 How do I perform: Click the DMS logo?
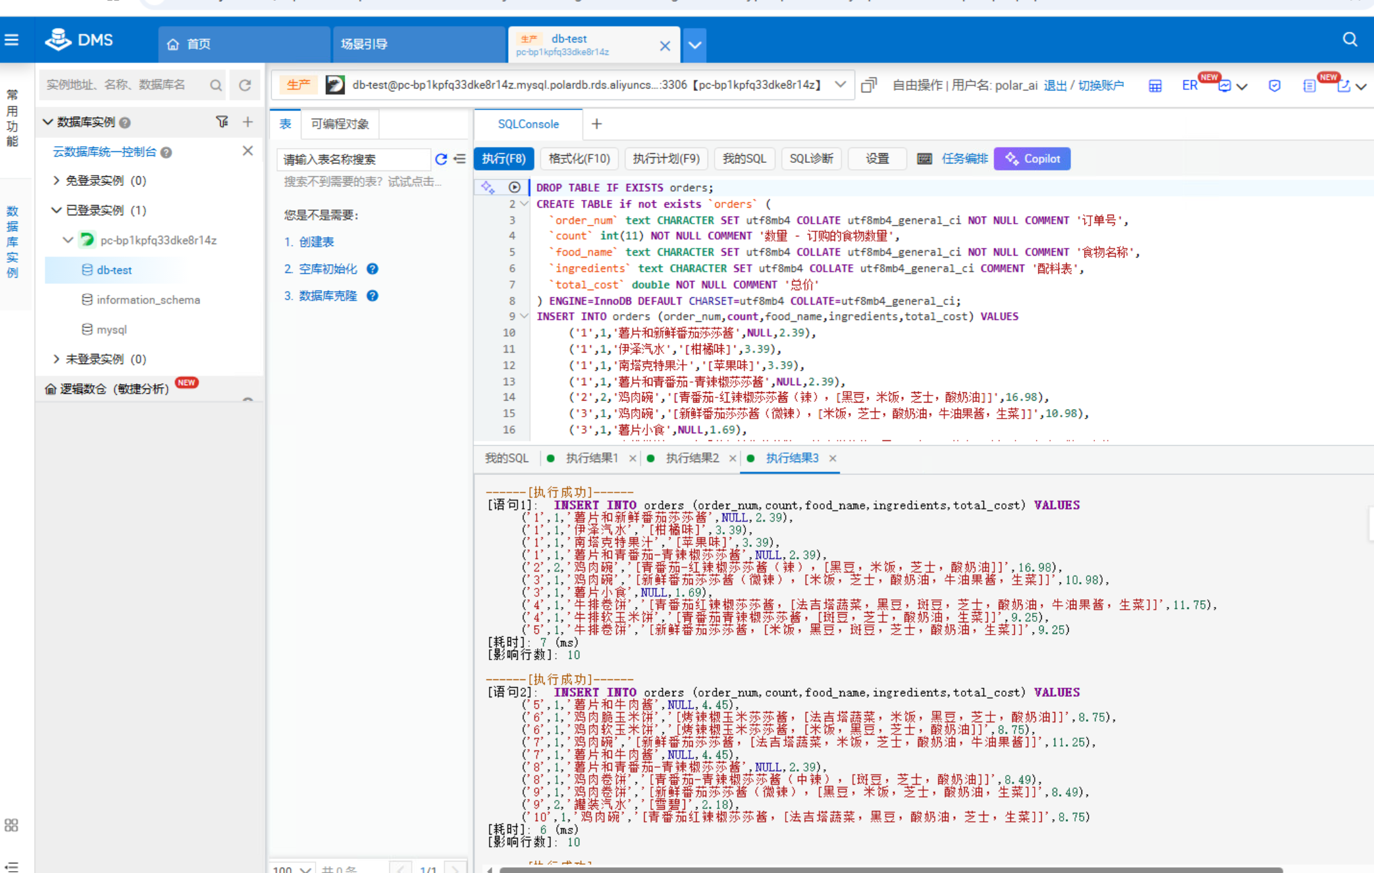pyautogui.click(x=79, y=40)
